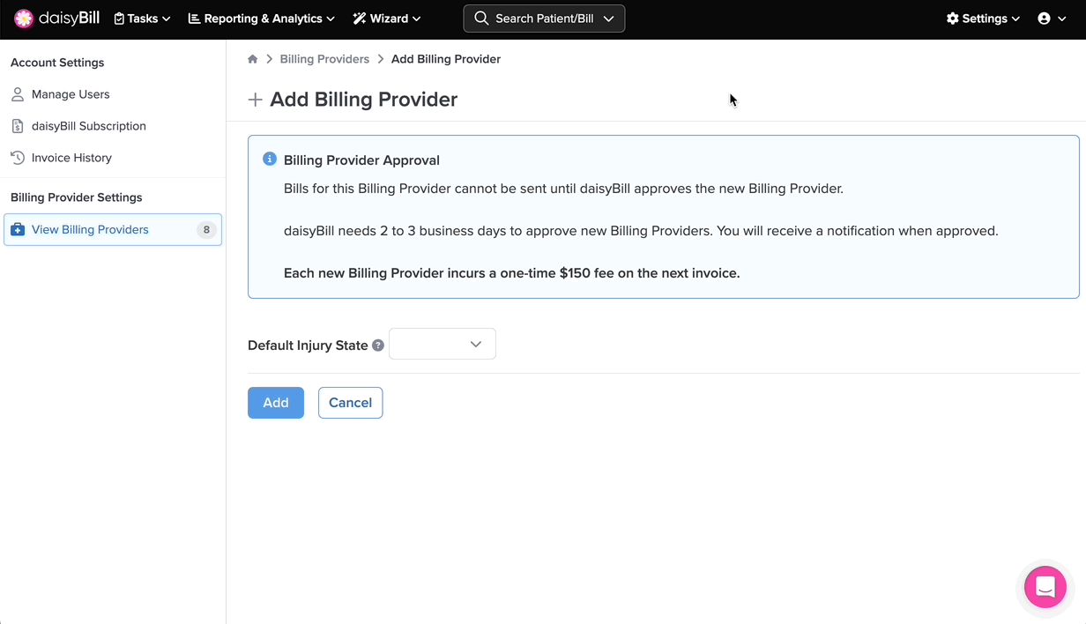Click the daisyBill logo
Viewport: 1086px width, 624px height.
[x=57, y=19]
